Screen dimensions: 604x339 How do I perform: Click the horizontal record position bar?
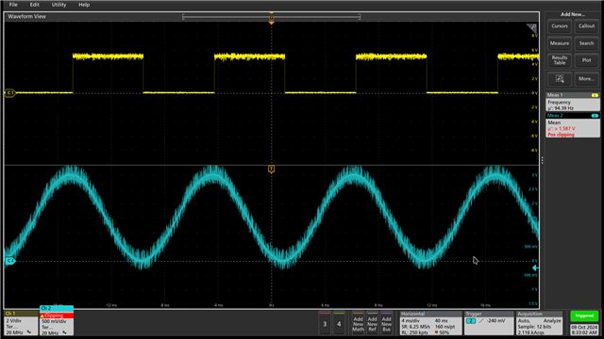point(271,17)
